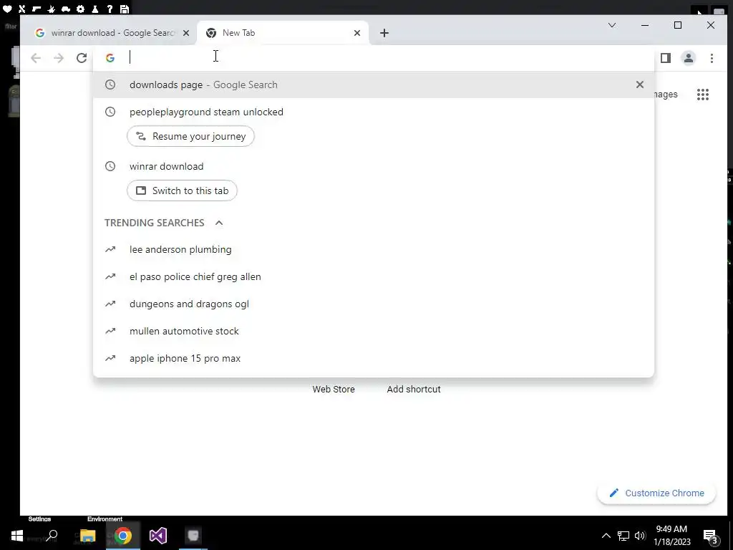Open Windows taskbar search magnifier
Screen dimensions: 733x550
point(52,536)
